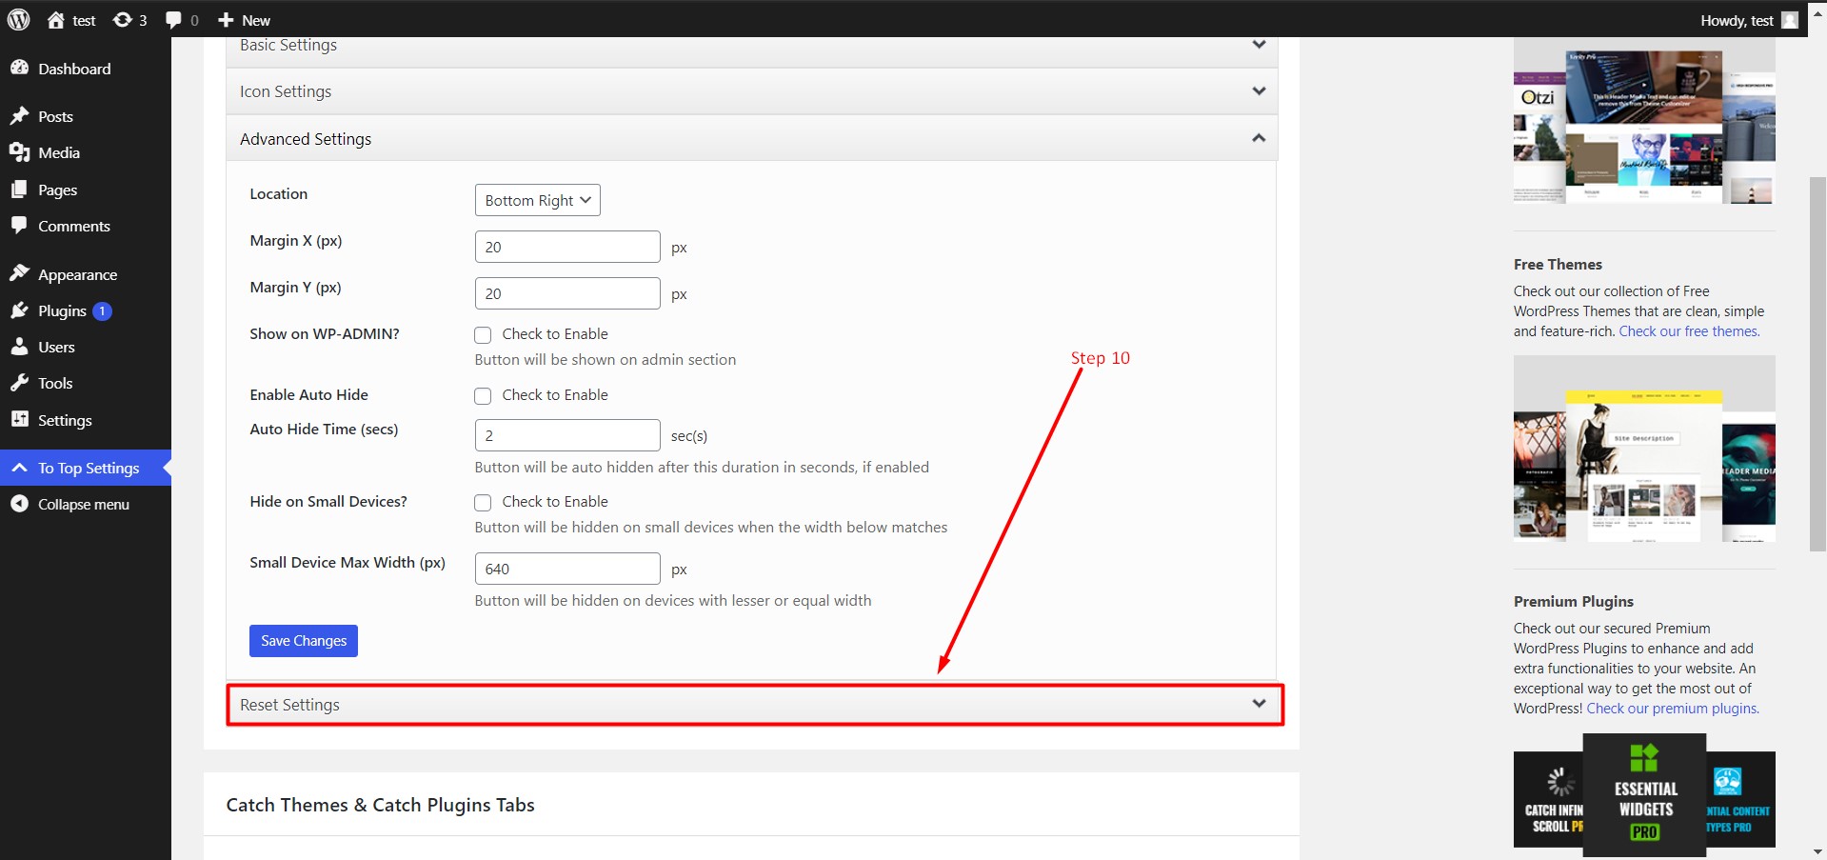Click the Margin X input field

pyautogui.click(x=567, y=247)
